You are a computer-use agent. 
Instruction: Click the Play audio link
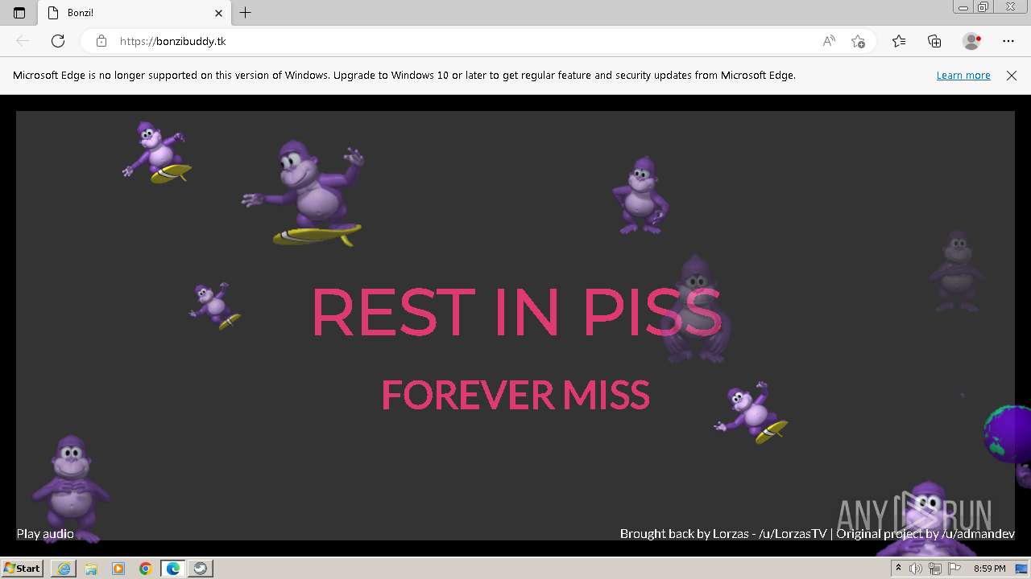coord(45,533)
